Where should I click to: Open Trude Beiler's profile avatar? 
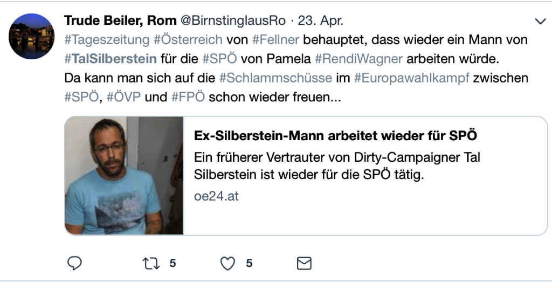(x=32, y=36)
